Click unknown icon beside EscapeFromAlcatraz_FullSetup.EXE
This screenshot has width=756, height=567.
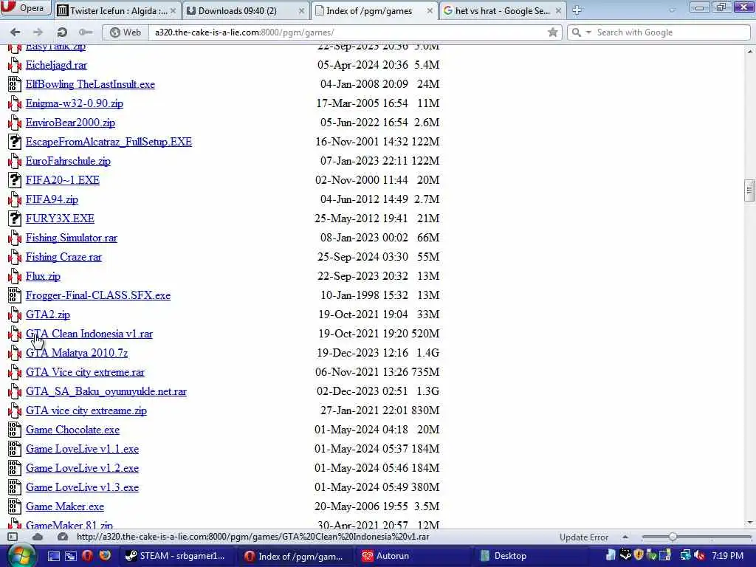[15, 142]
